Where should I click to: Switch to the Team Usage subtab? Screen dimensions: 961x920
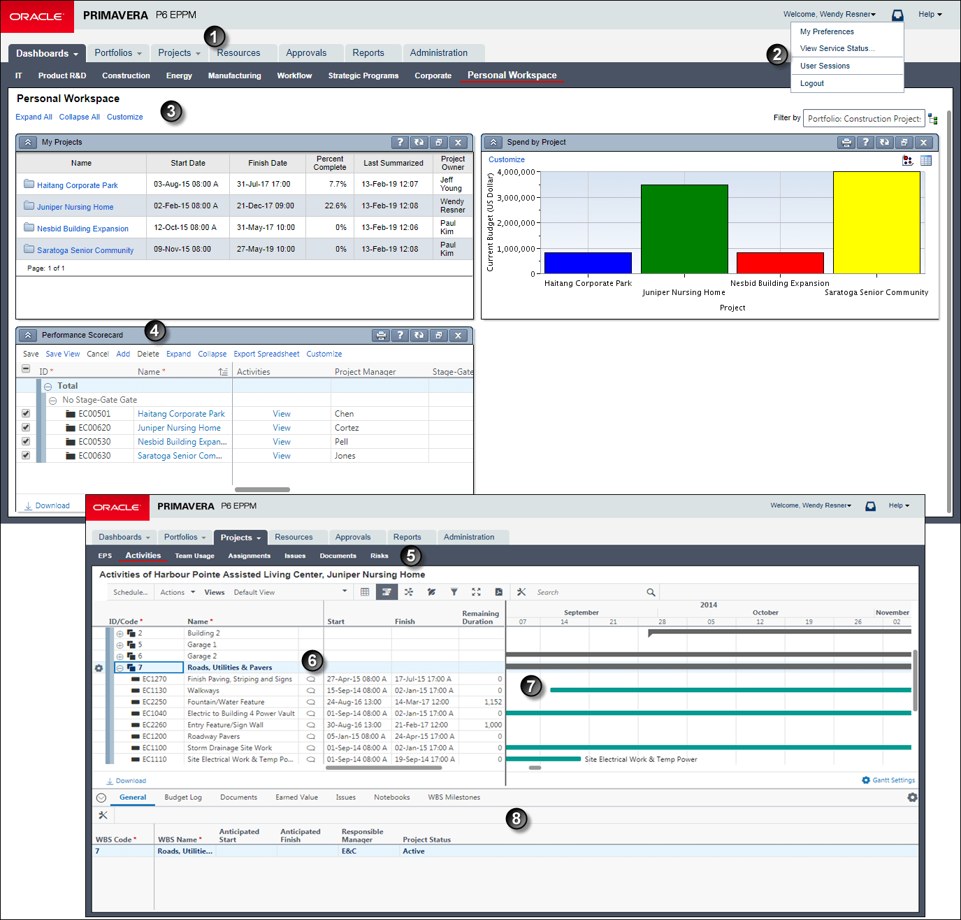pos(194,556)
